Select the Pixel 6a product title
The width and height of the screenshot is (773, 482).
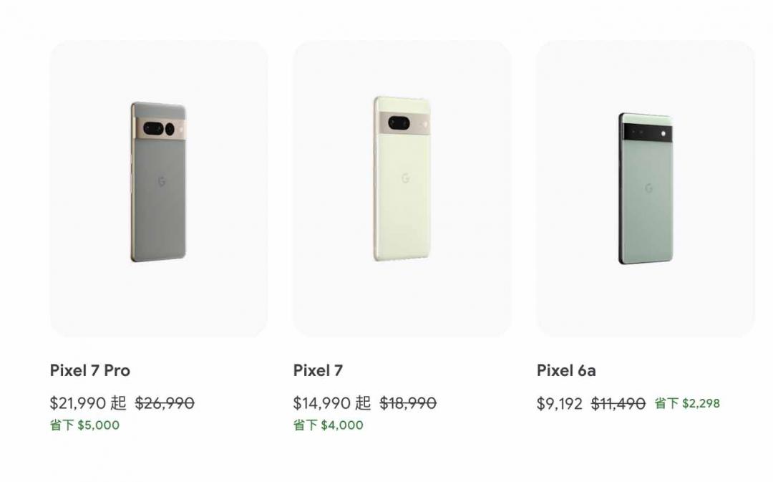click(x=566, y=370)
